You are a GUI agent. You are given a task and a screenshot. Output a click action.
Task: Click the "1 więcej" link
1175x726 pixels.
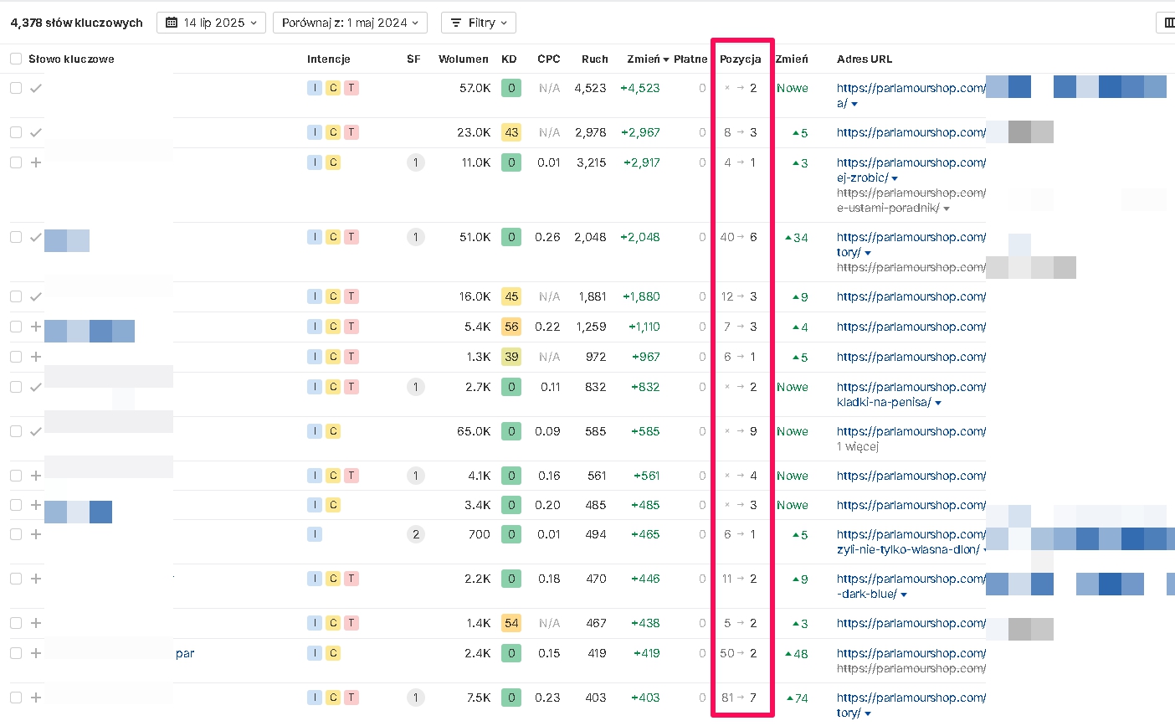pos(858,446)
